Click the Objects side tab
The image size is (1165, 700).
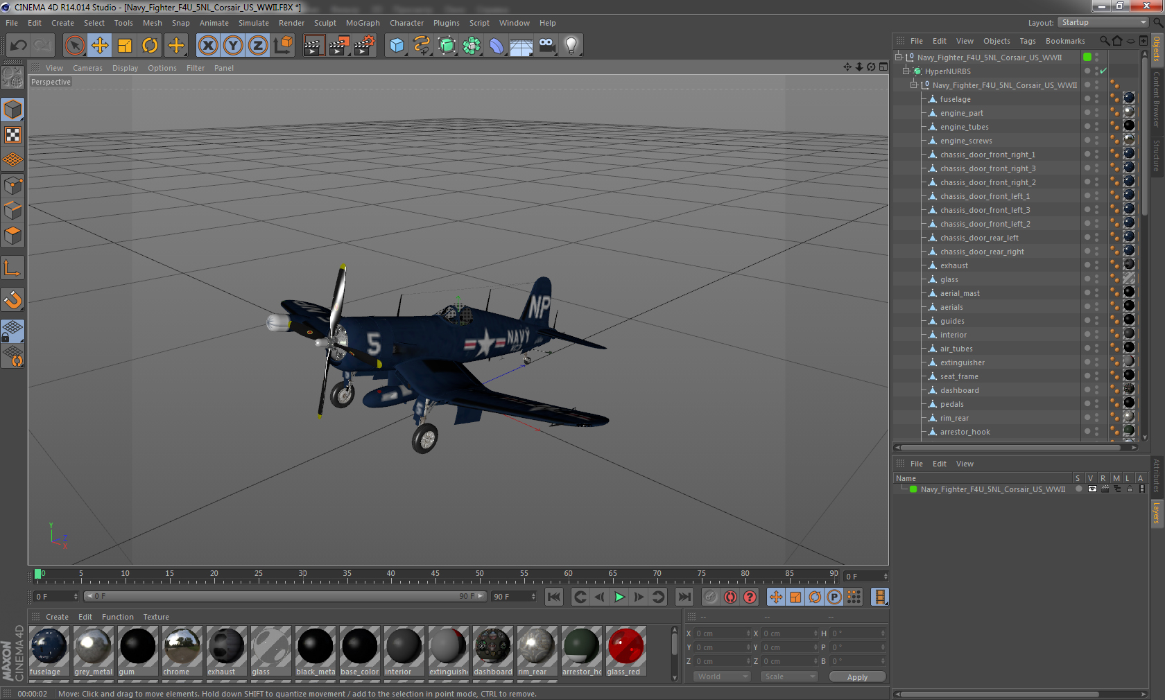pyautogui.click(x=1157, y=49)
